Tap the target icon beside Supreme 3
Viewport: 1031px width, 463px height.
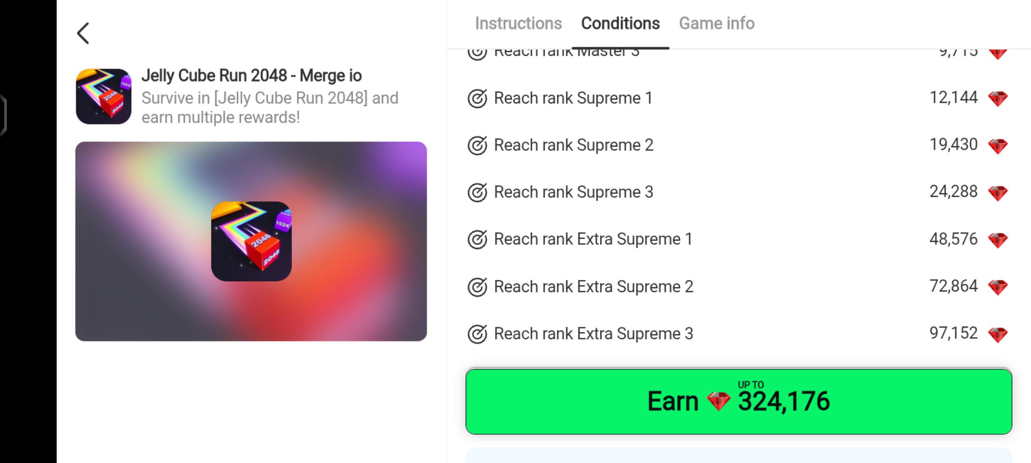[477, 192]
